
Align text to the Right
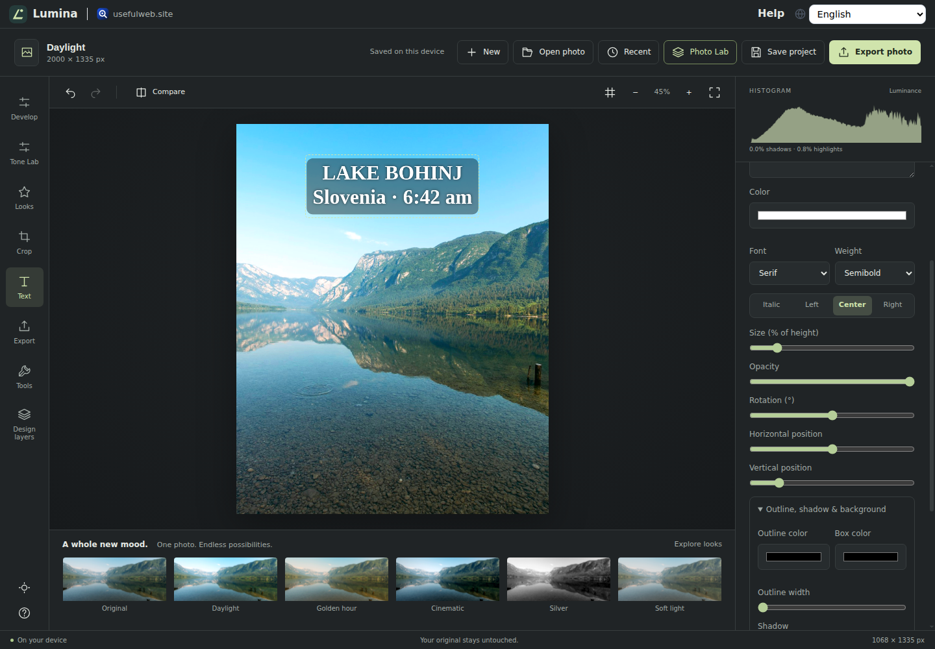pyautogui.click(x=893, y=305)
